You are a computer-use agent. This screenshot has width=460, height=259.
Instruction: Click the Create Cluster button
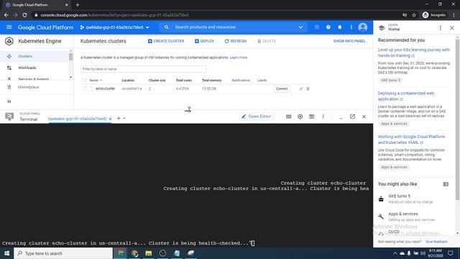tap(166, 41)
